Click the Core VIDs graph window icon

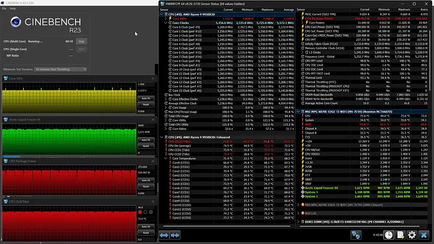[6, 78]
